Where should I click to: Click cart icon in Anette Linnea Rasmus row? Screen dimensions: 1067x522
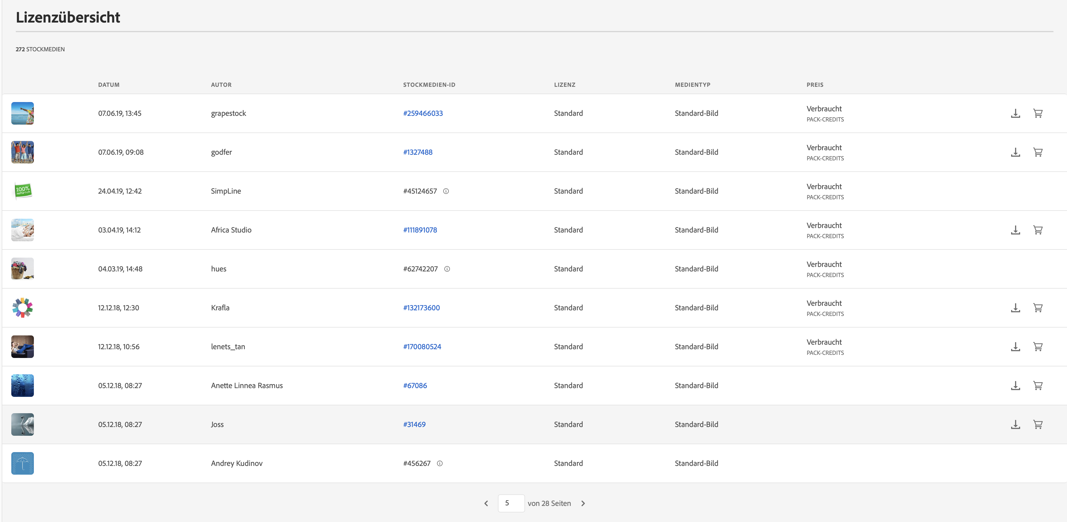(x=1038, y=386)
